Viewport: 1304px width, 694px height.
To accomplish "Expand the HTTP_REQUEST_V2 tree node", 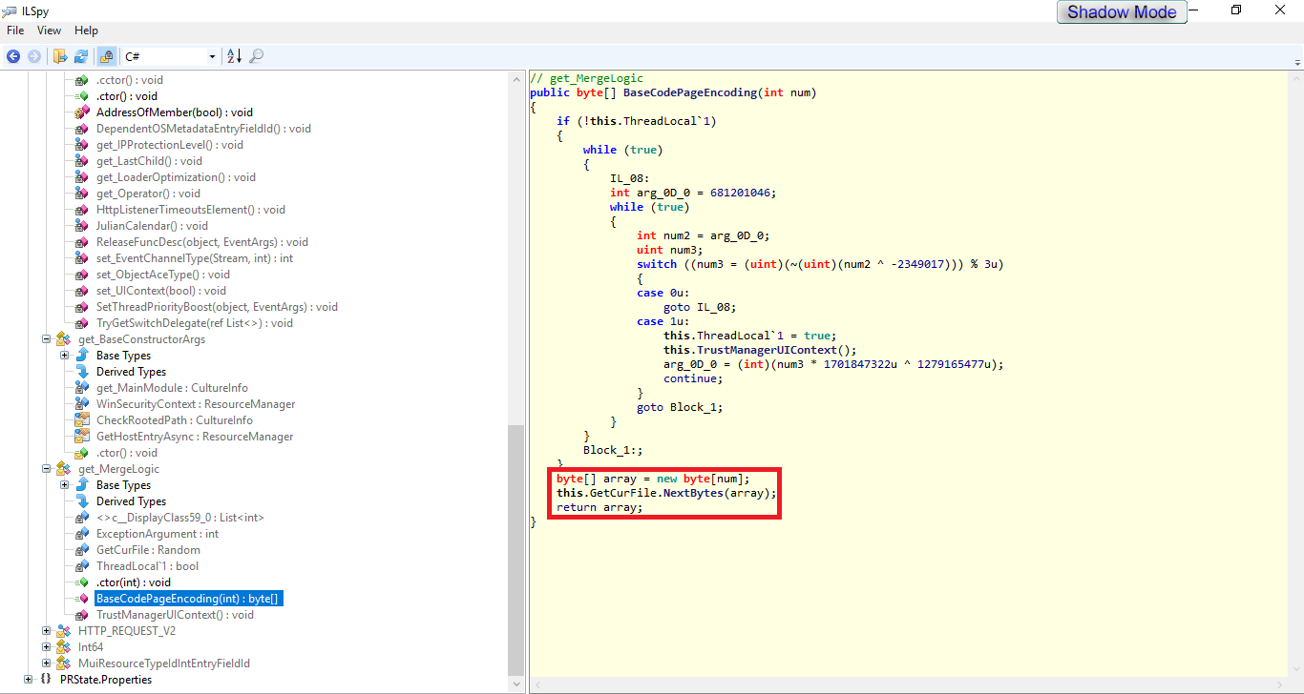I will [46, 631].
